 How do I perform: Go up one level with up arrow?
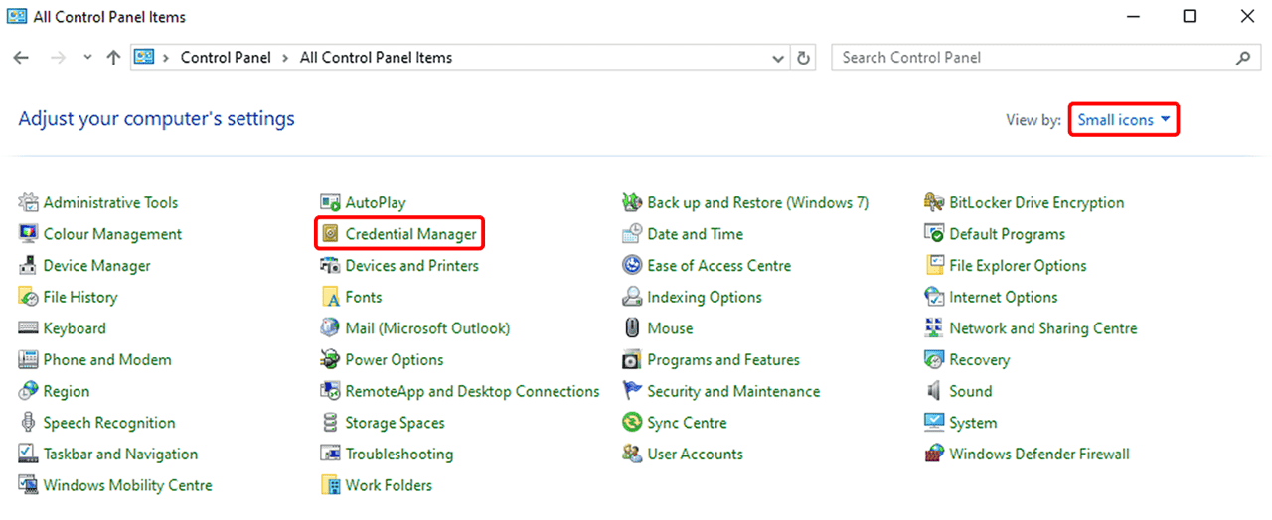(113, 58)
